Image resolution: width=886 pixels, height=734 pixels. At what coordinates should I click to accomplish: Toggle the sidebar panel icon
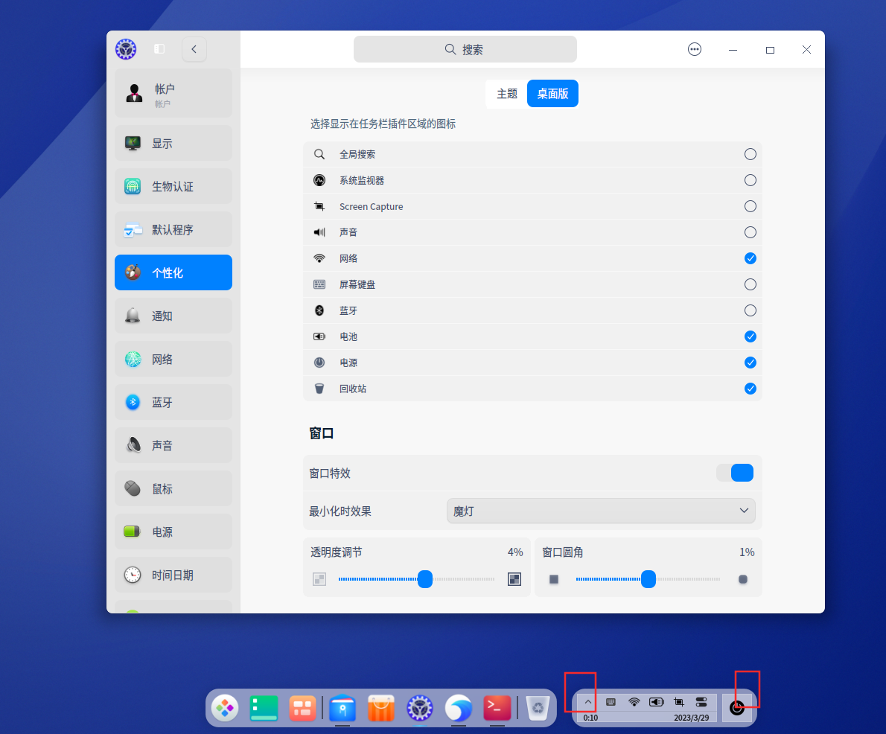pos(159,49)
